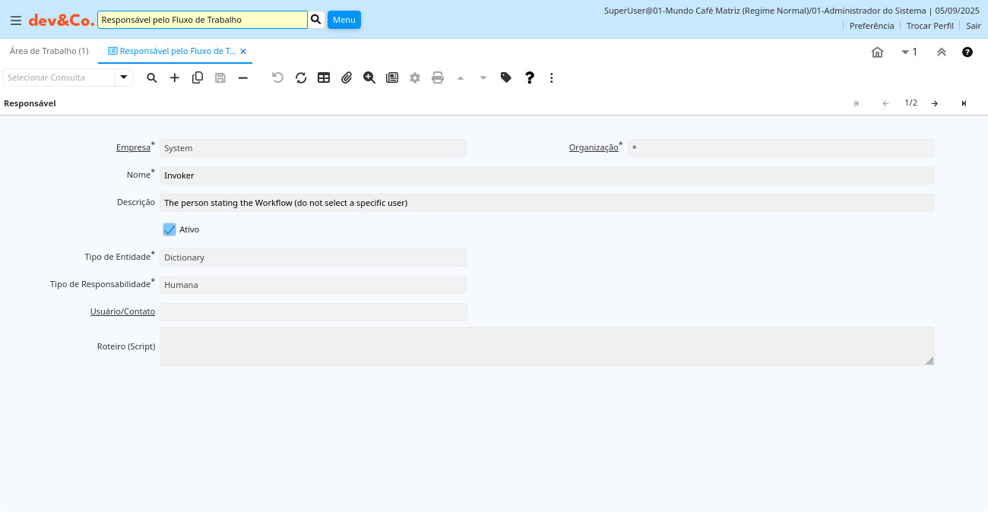Open the dropdown arrow beside home icon
The width and height of the screenshot is (988, 512).
[905, 52]
